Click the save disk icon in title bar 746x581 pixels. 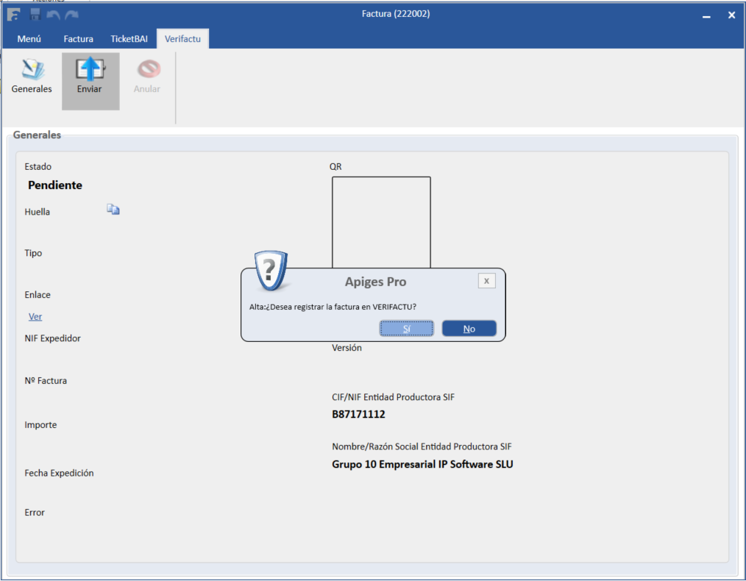[35, 14]
